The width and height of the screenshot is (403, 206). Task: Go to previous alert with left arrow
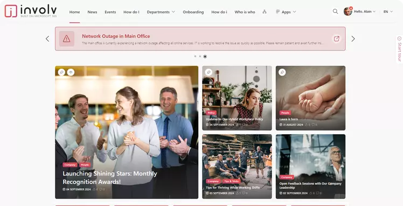[47, 39]
